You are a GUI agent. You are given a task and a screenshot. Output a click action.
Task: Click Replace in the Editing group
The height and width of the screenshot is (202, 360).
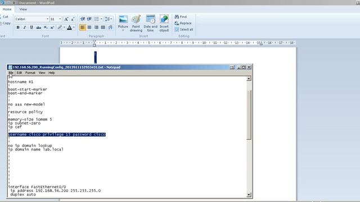(x=183, y=23)
